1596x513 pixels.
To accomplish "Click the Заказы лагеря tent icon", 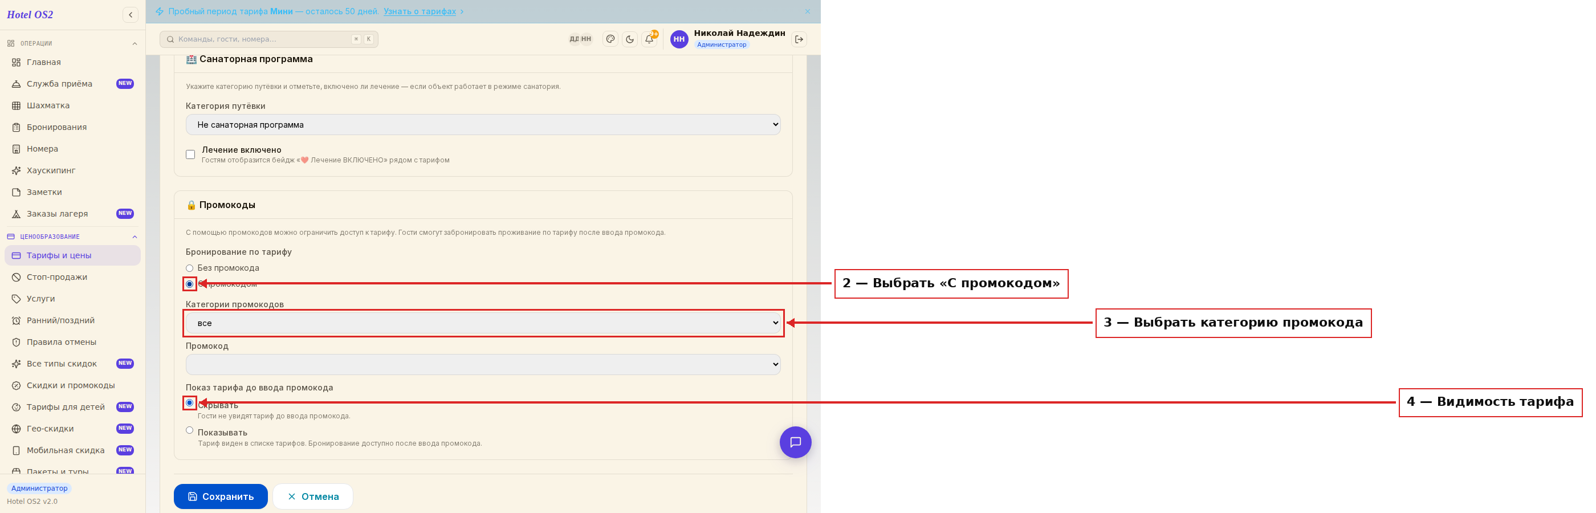I will [16, 214].
